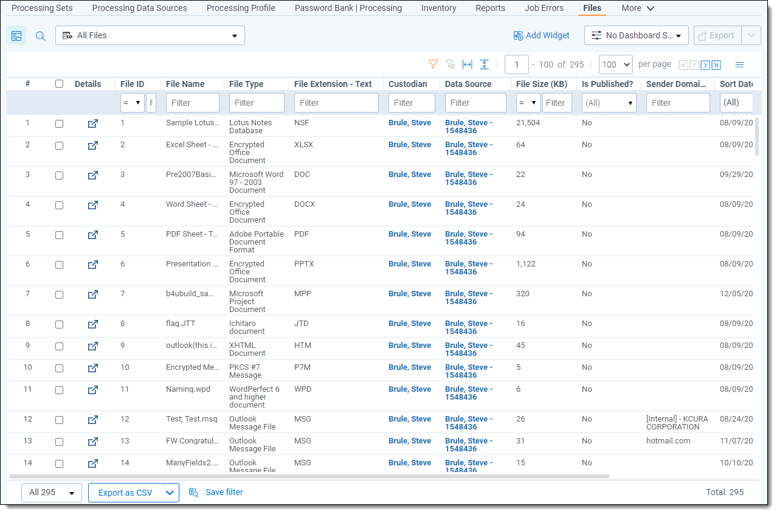Open details for file ID 5
The height and width of the screenshot is (514, 777).
point(92,235)
